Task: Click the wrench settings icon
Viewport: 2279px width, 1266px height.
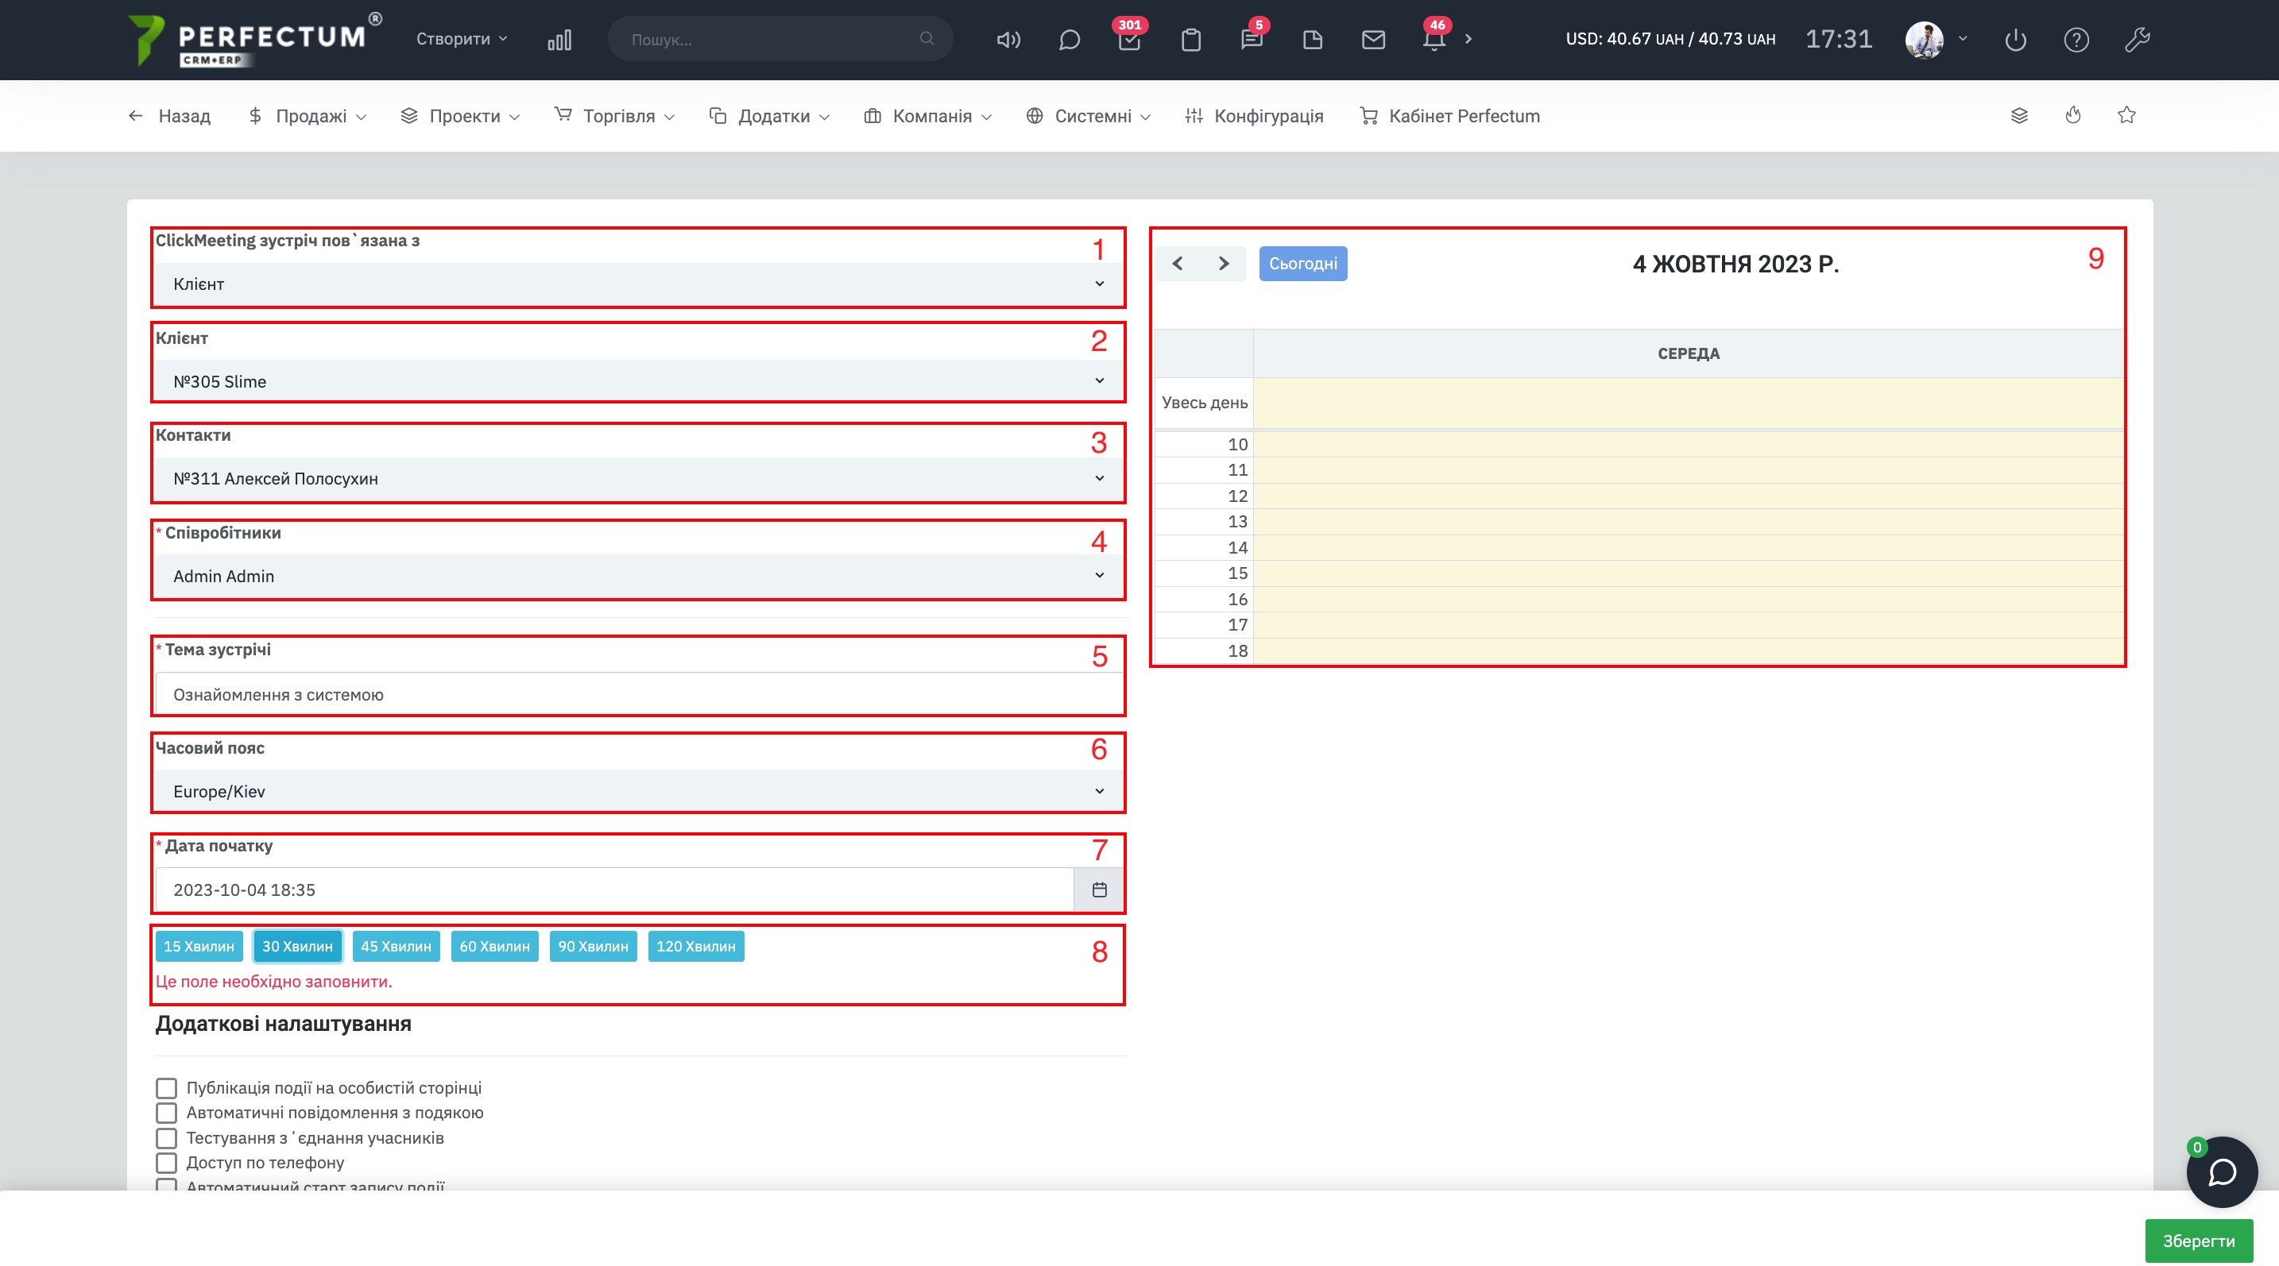Action: [x=2137, y=40]
